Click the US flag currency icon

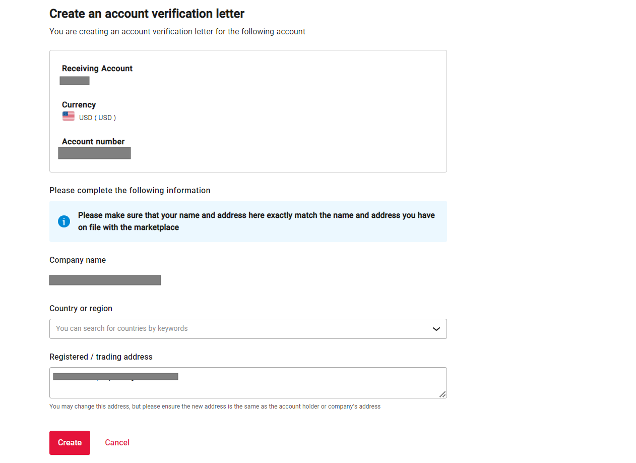[x=69, y=117]
